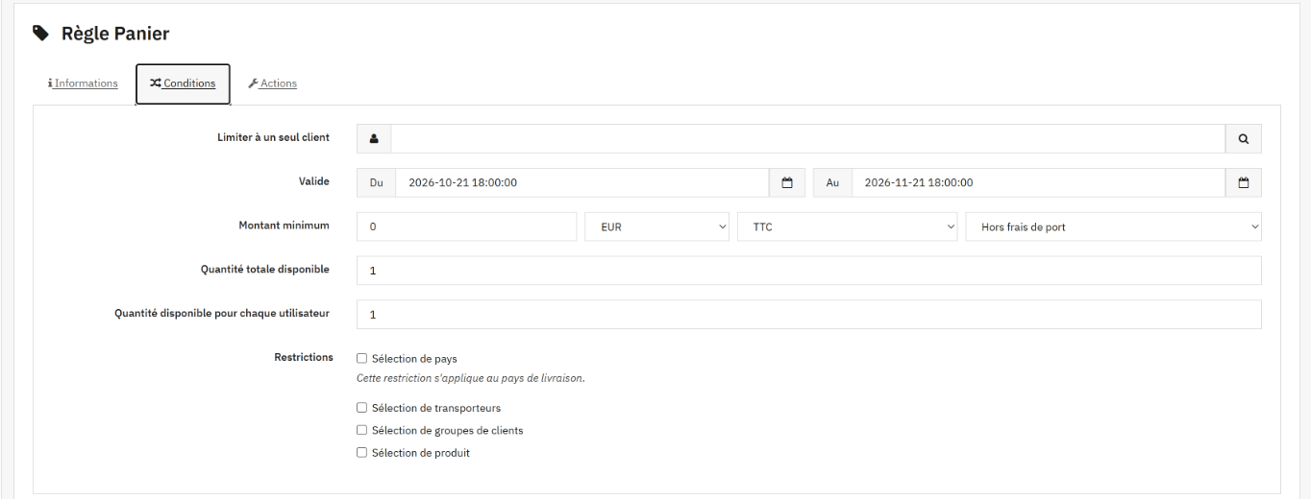Open the EUR currency dropdown
This screenshot has height=499, width=1311.
(657, 226)
